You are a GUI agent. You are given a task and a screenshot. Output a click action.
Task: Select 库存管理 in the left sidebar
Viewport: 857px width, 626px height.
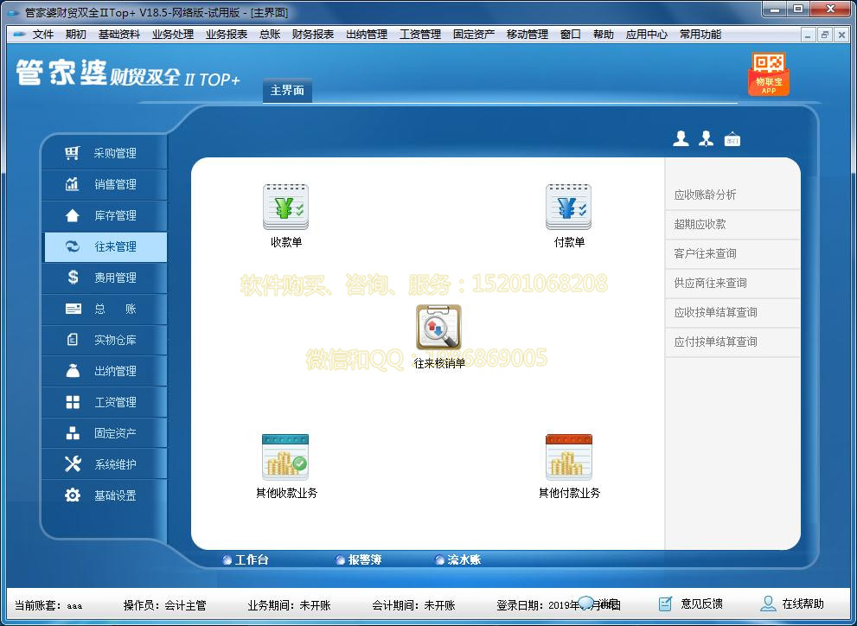pyautogui.click(x=104, y=215)
